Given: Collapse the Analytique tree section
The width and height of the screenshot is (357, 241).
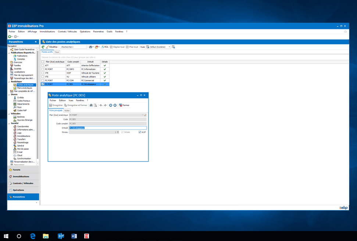Looking at the screenshot, I should (x=9, y=82).
